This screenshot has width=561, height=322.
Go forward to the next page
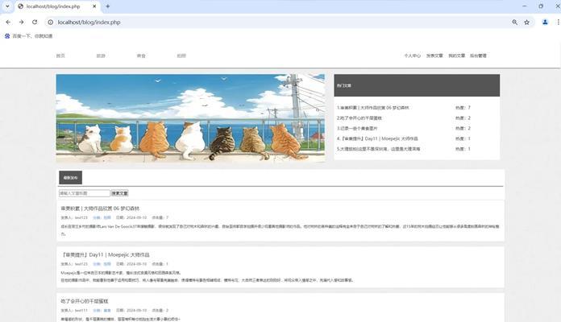(x=22, y=23)
